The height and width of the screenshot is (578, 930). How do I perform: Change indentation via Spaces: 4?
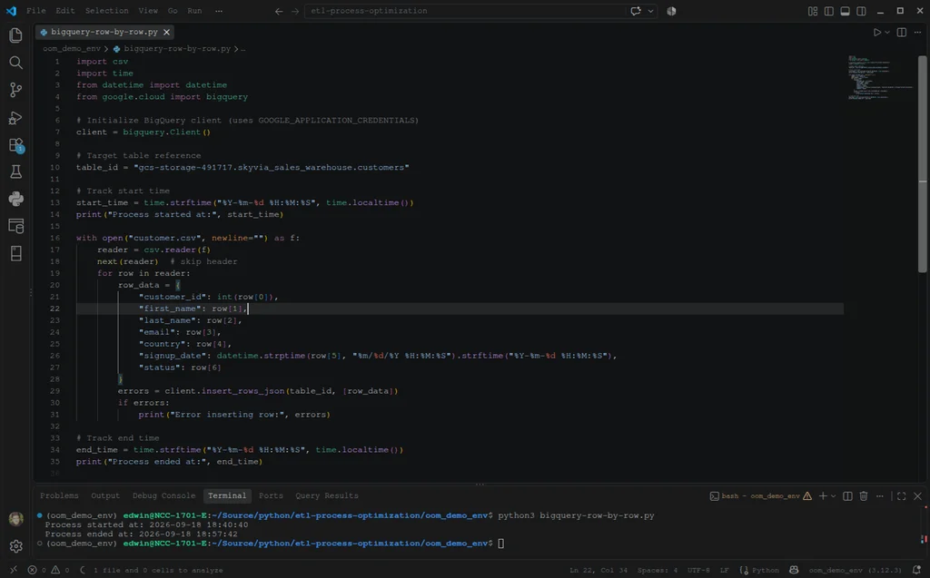click(658, 571)
